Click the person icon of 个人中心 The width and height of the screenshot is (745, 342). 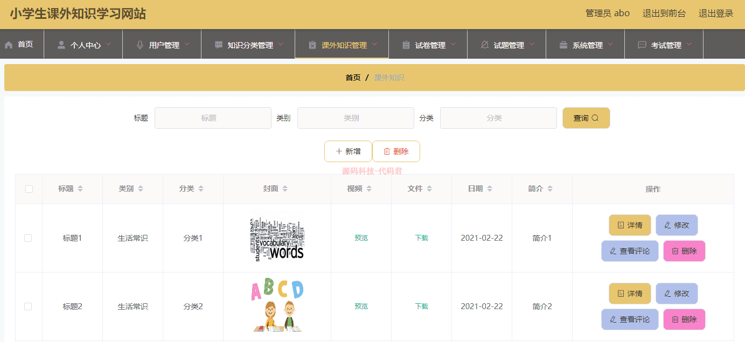point(61,45)
